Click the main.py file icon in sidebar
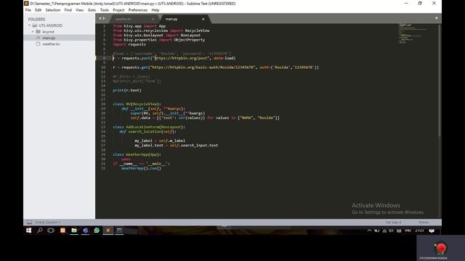Viewport: 465px width, 261px height. click(38, 38)
